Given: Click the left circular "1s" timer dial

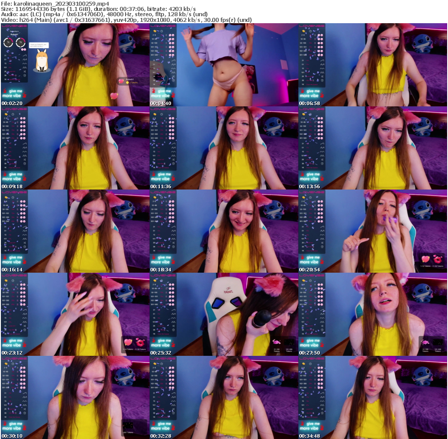Looking at the screenshot, I should [x=8, y=42].
